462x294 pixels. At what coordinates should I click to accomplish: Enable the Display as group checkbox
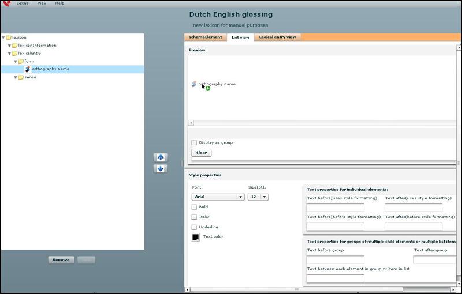[x=194, y=142]
